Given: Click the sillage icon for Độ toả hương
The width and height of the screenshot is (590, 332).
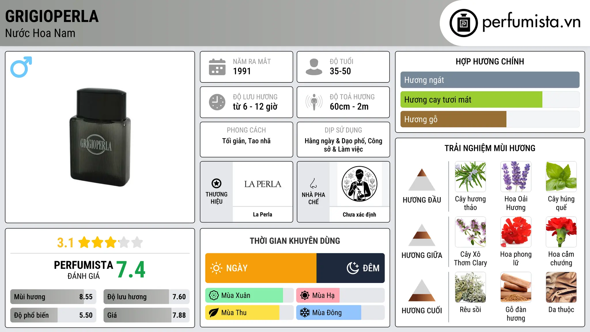Looking at the screenshot, I should point(314,102).
